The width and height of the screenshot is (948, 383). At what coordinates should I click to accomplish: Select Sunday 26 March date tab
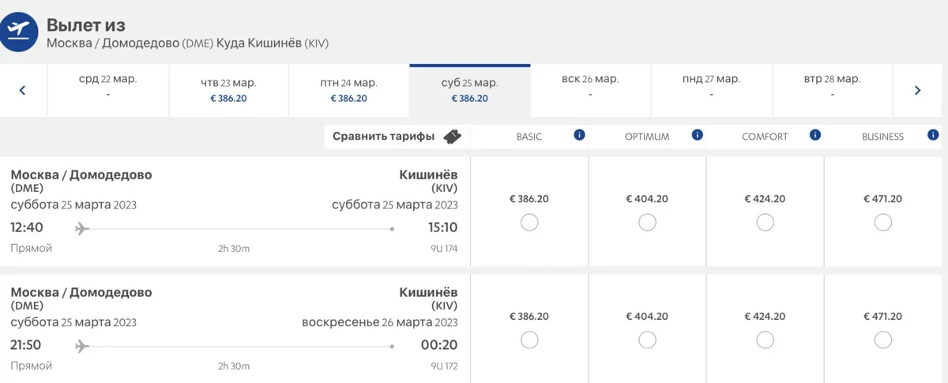589,86
